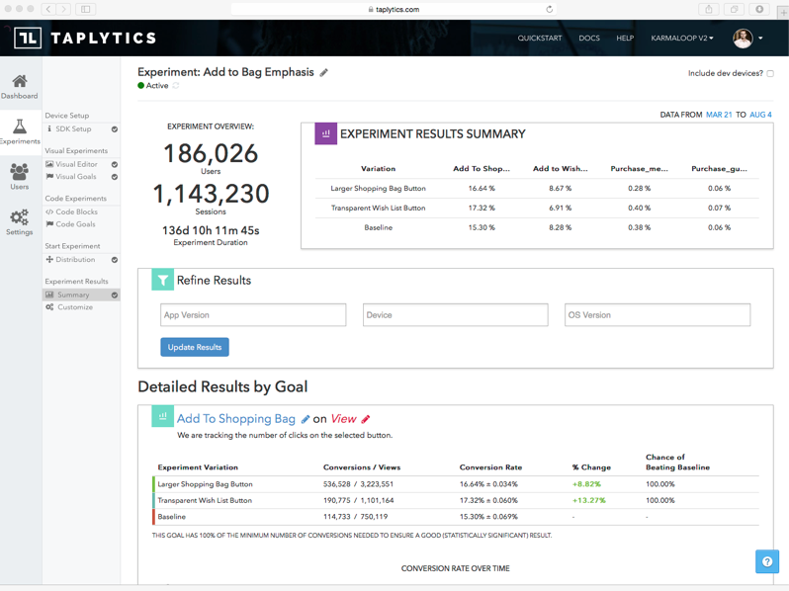This screenshot has height=591, width=789.
Task: Click Visual Editor completion checkmark
Action: tap(115, 164)
